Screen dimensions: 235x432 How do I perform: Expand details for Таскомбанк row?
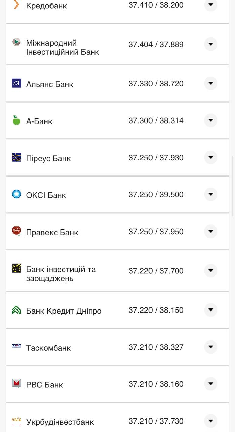[210, 347]
